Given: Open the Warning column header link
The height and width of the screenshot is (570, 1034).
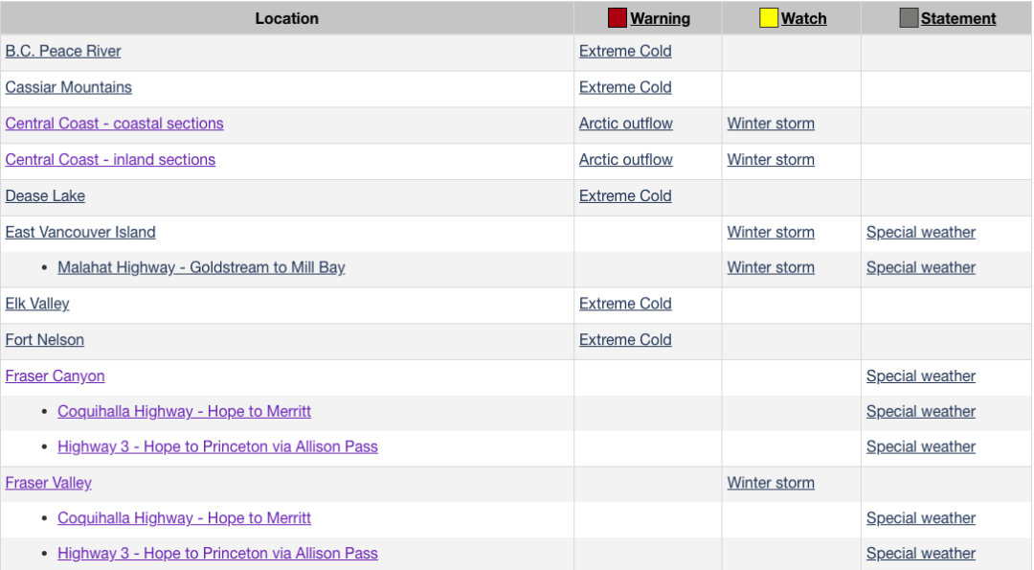Looking at the screenshot, I should pyautogui.click(x=660, y=18).
